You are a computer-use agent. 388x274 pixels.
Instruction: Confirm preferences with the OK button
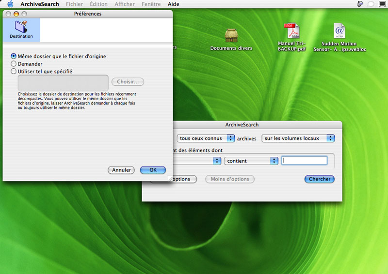click(153, 170)
